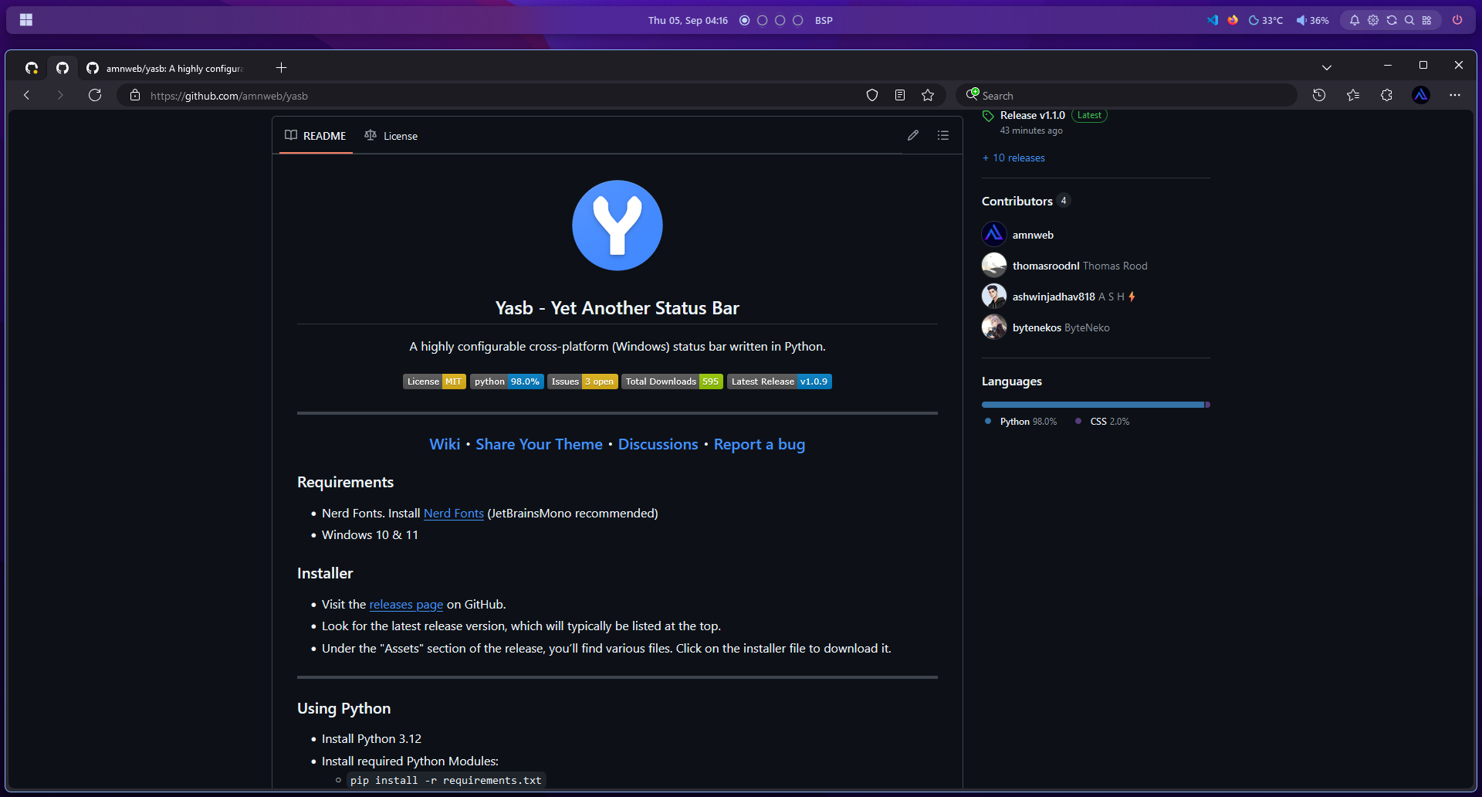Open Share Your Theme link
Screen dimensions: 1482x797
pyautogui.click(x=539, y=444)
